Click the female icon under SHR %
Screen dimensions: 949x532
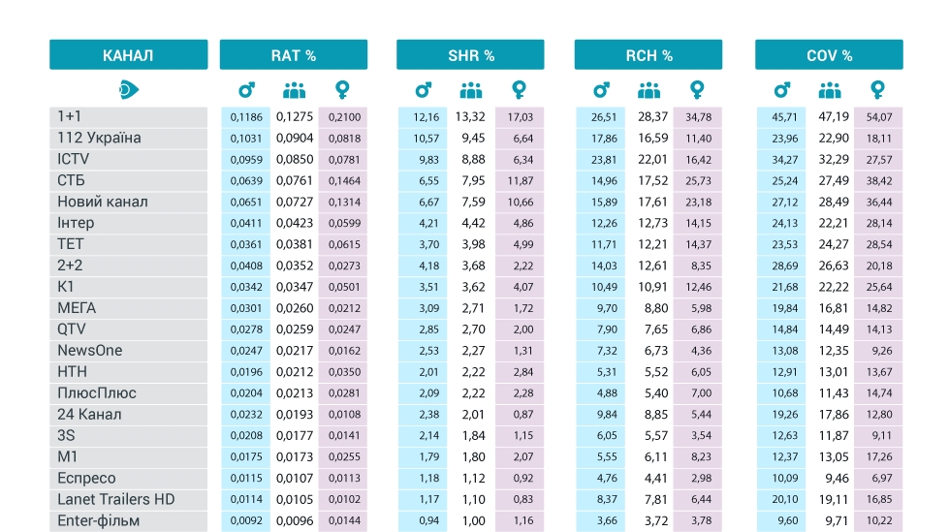(519, 90)
